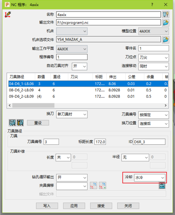Viewport: 175px width, 215px height.
Task: Open the 连接移动 dropdown showing 同时
Action: 154,66
